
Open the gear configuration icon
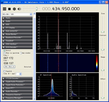[14, 9]
